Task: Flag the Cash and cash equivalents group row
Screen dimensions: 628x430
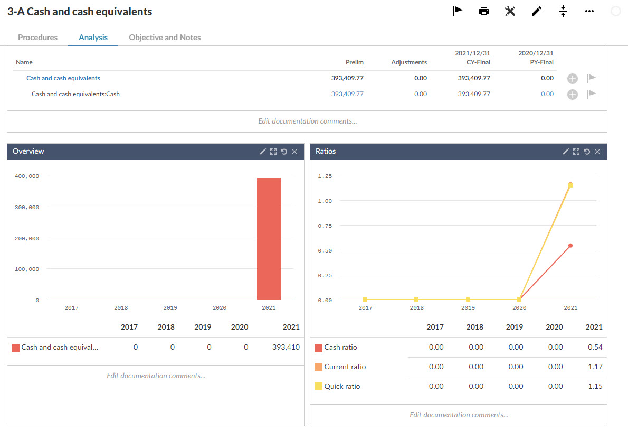Action: coord(592,78)
